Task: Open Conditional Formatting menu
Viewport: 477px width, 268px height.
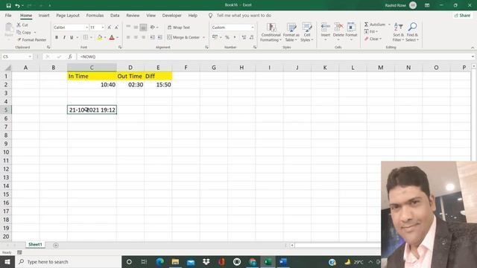Action: pos(271,32)
